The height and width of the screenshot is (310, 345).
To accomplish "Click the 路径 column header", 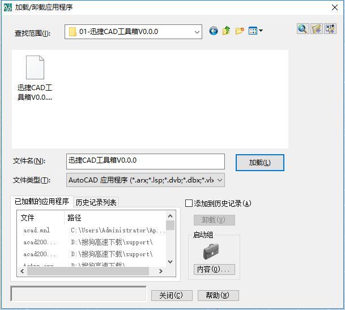I will pyautogui.click(x=116, y=218).
